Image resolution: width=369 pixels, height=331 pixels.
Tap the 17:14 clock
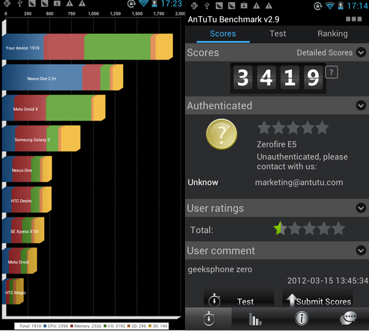(x=358, y=6)
